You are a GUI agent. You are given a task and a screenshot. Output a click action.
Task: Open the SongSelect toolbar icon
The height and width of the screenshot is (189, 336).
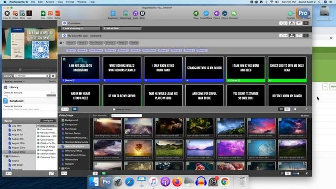click(x=113, y=14)
